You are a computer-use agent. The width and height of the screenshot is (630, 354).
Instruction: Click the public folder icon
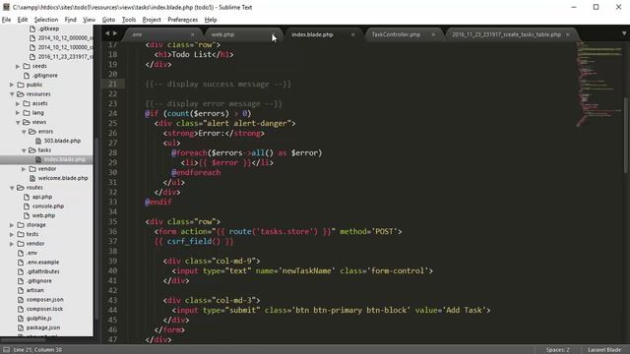(x=21, y=85)
